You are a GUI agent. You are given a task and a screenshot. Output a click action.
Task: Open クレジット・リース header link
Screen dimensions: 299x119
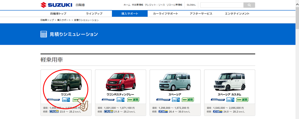click(155, 5)
